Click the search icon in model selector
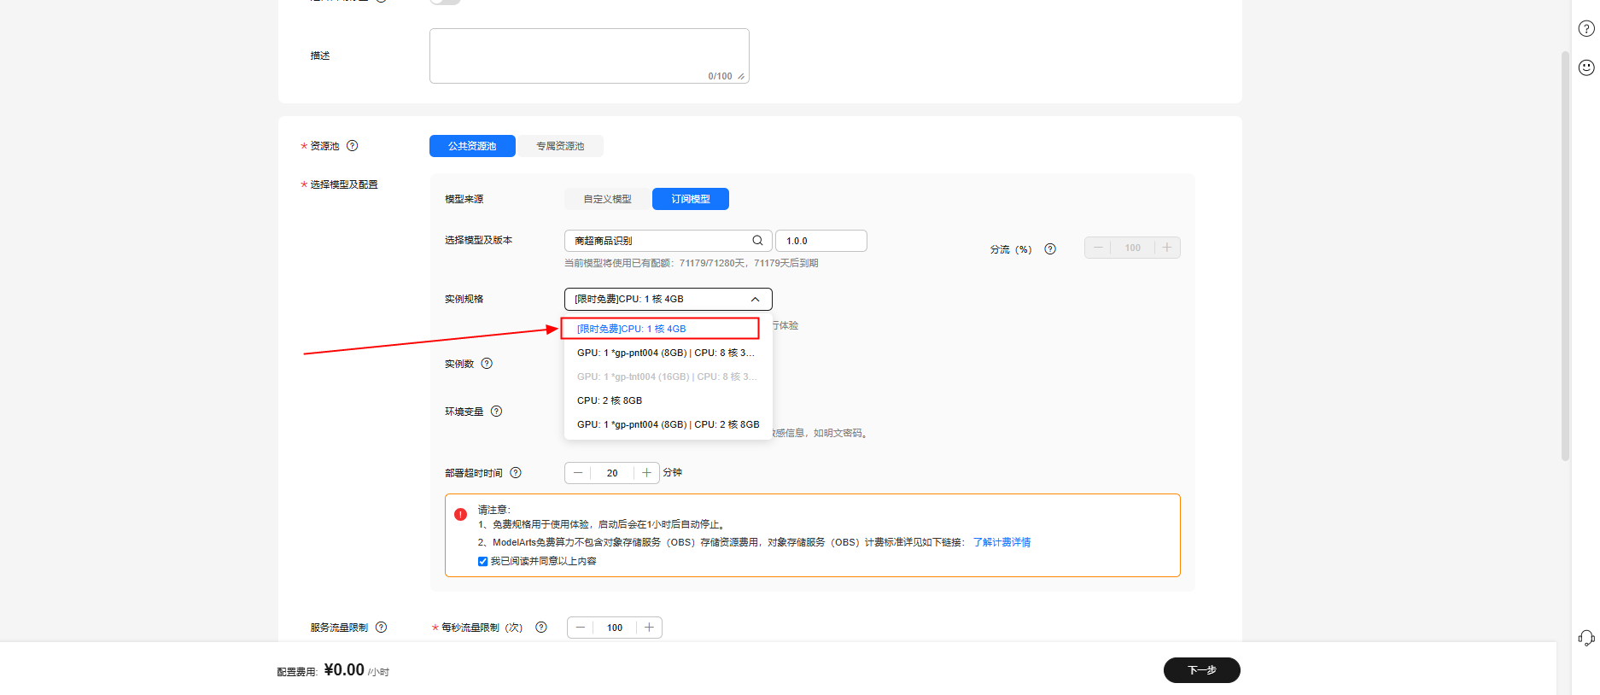The height and width of the screenshot is (695, 1600). click(x=757, y=241)
